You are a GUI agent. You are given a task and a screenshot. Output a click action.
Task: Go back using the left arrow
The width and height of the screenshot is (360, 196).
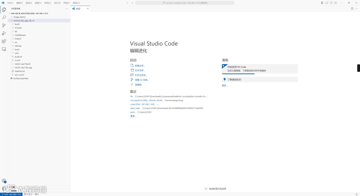[128, 3]
